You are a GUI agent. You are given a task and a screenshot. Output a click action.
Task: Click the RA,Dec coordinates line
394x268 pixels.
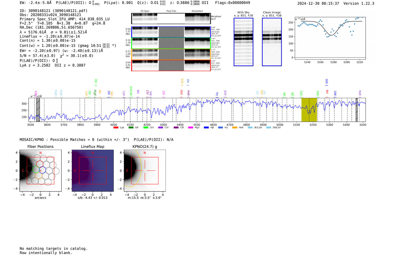point(52,28)
